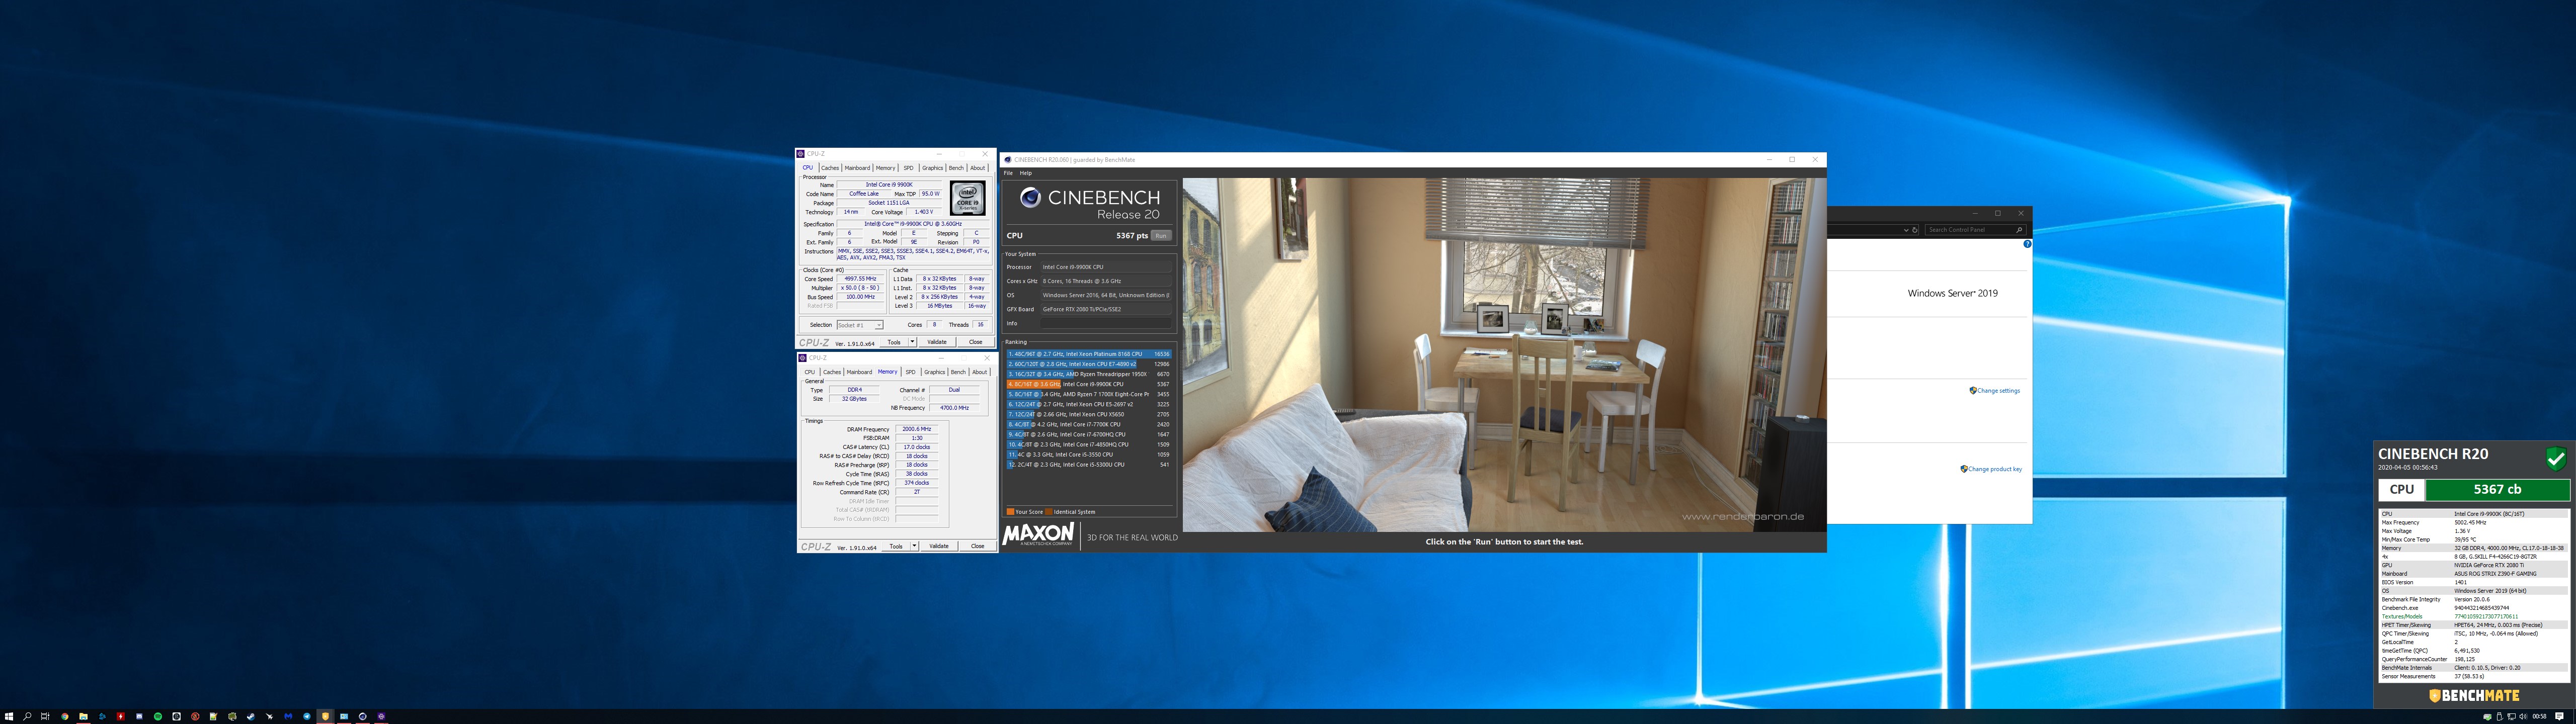2576x724 pixels.
Task: Open the SPD tab in lower CPU-Z window
Action: [x=911, y=372]
